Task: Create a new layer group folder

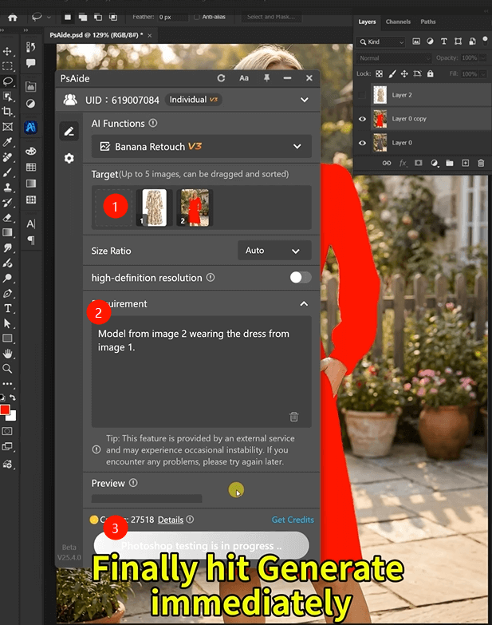Action: (x=450, y=163)
